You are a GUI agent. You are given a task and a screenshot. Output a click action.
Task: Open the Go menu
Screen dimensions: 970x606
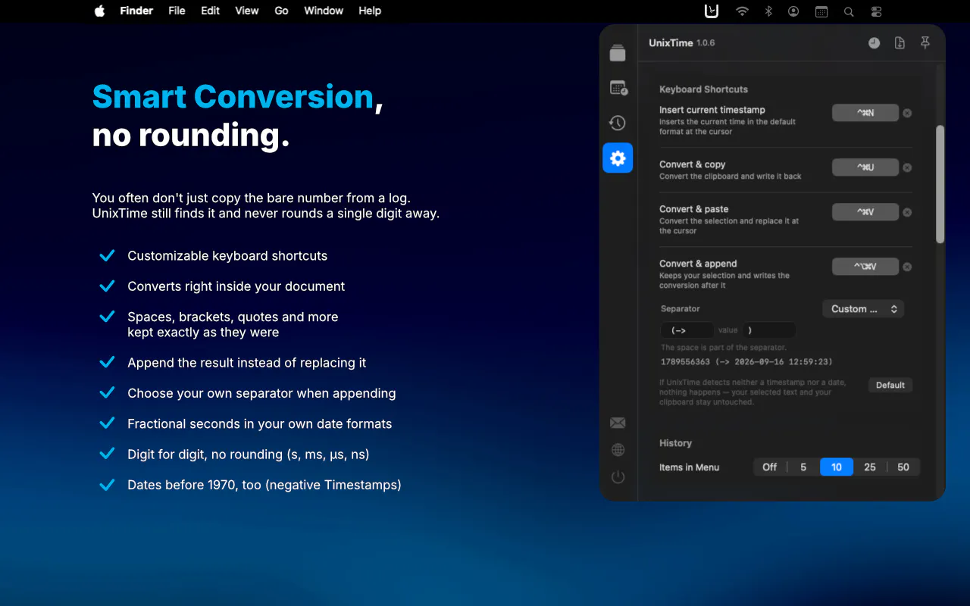point(281,11)
